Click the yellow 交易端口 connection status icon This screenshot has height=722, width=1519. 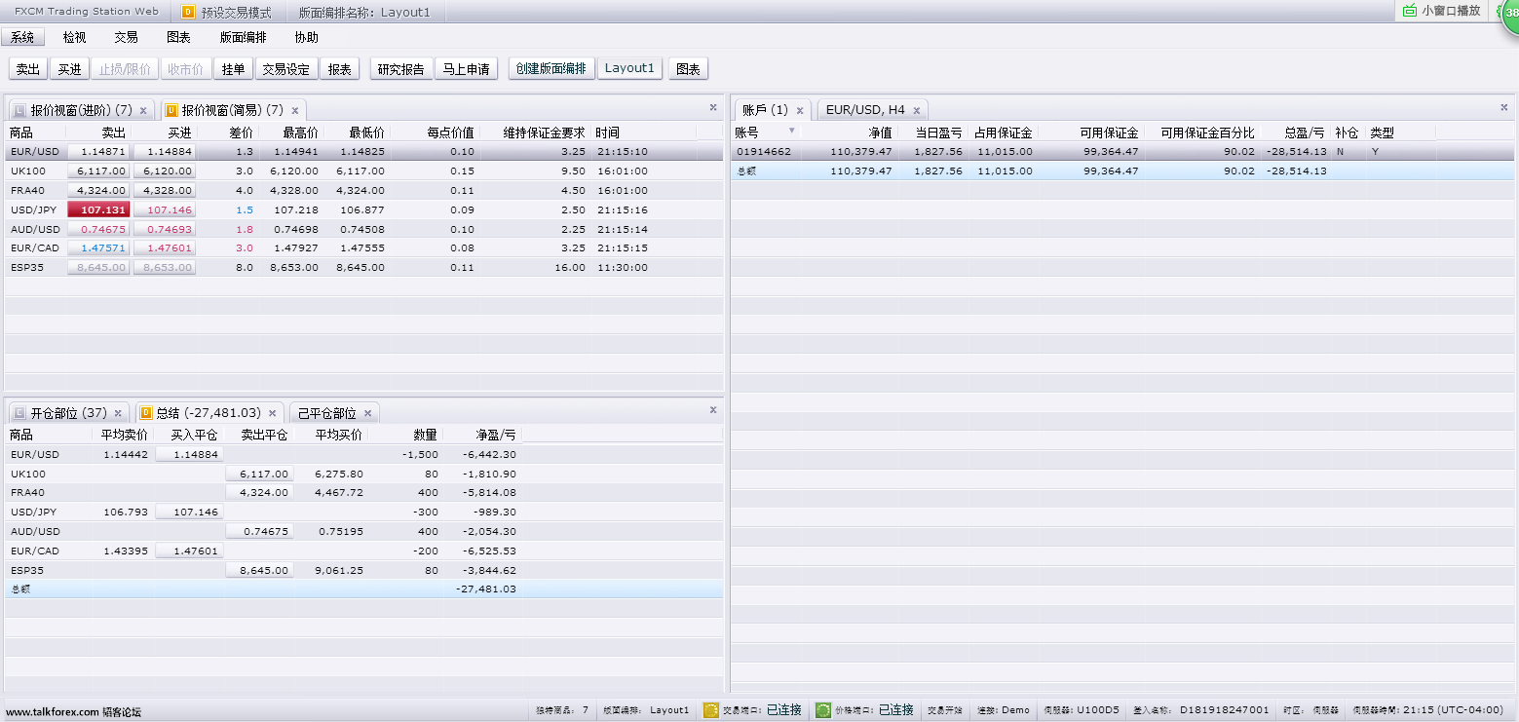point(711,710)
